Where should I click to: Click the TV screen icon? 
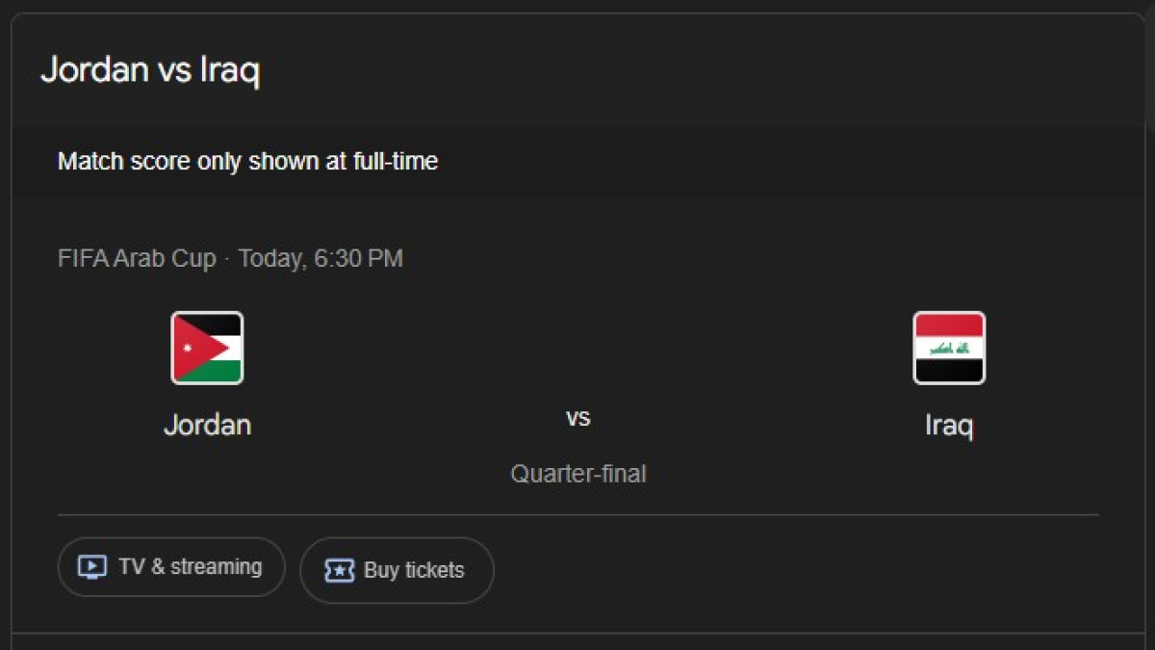pos(91,567)
